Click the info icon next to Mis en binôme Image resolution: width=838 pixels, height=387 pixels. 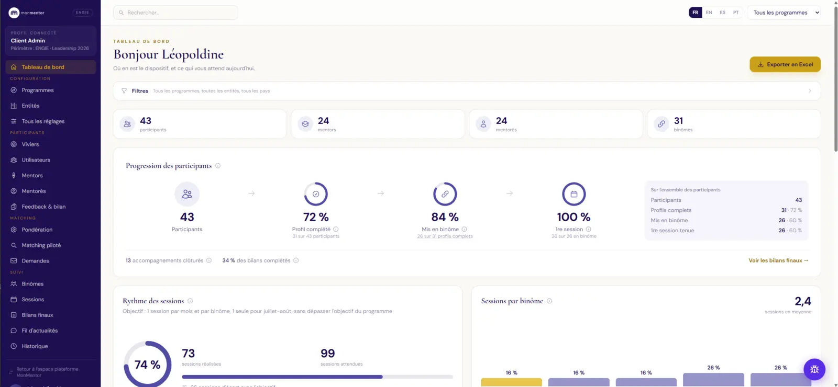coord(464,229)
